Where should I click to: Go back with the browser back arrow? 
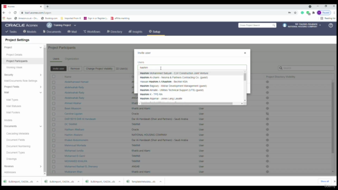4,13
